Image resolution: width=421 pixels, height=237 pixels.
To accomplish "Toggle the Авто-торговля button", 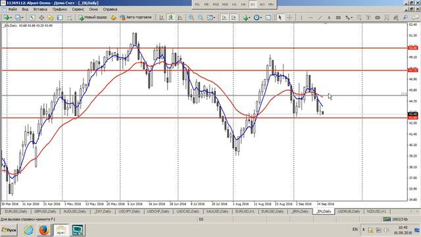I will click(x=136, y=18).
